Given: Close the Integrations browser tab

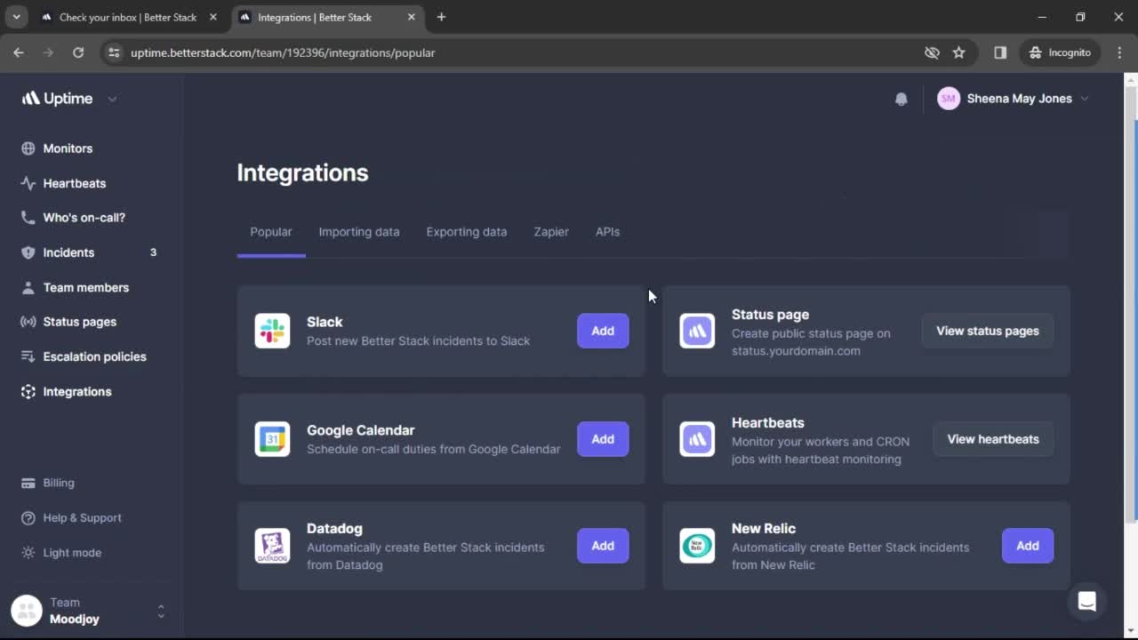Looking at the screenshot, I should click(x=412, y=17).
